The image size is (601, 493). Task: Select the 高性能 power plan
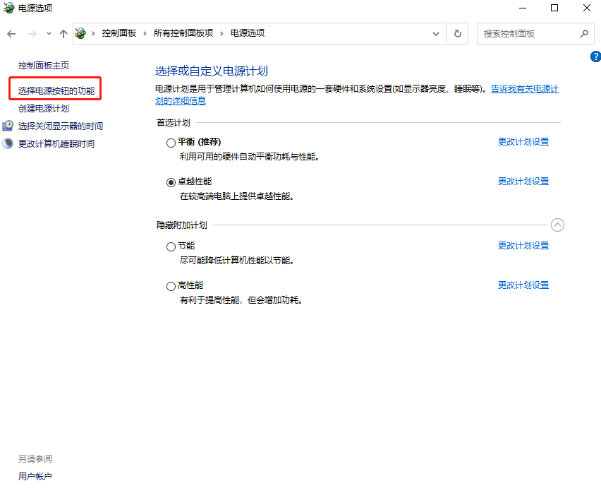pos(171,285)
